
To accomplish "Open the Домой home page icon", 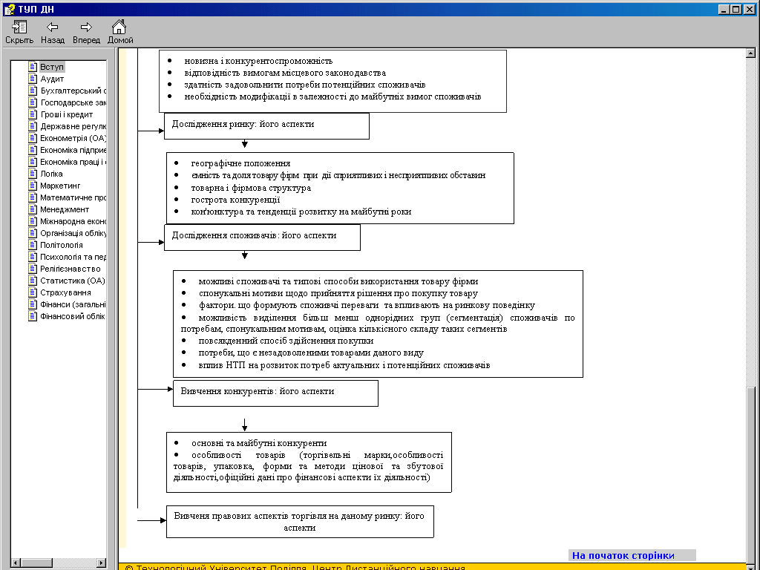I will (x=119, y=27).
